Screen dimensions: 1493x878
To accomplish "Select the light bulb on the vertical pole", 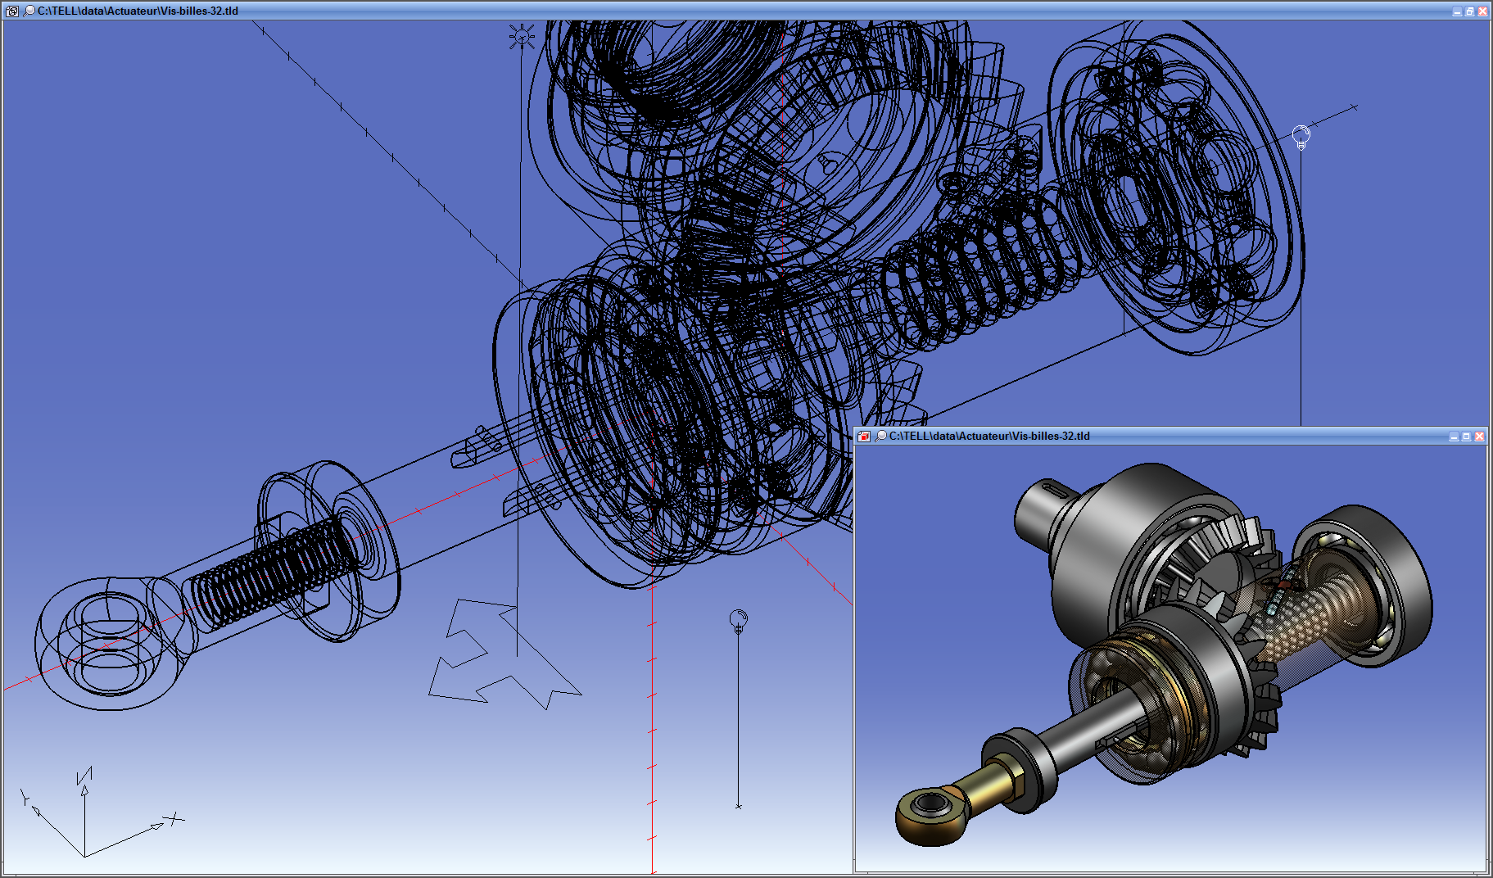I will coord(738,621).
